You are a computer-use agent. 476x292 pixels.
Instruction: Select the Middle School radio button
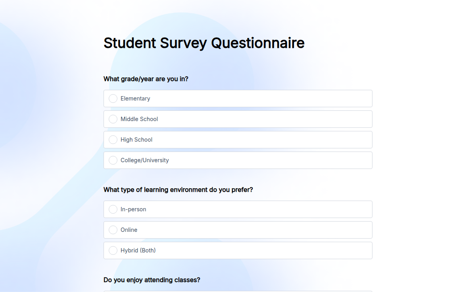pyautogui.click(x=113, y=119)
